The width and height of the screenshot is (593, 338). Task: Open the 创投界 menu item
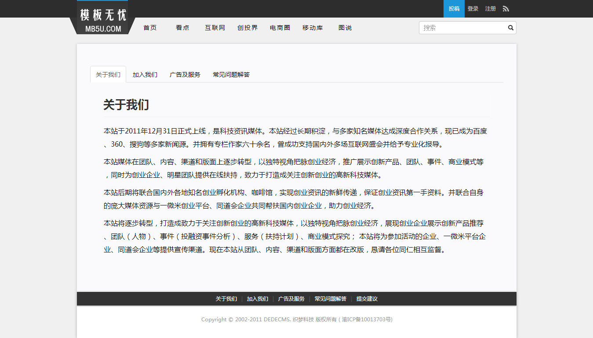pyautogui.click(x=247, y=28)
